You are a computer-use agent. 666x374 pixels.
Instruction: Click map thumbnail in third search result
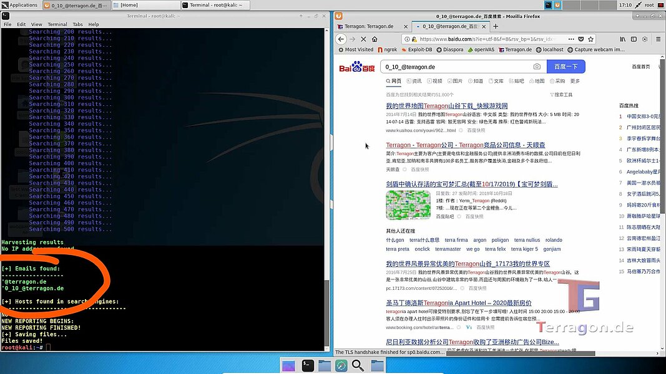[408, 205]
